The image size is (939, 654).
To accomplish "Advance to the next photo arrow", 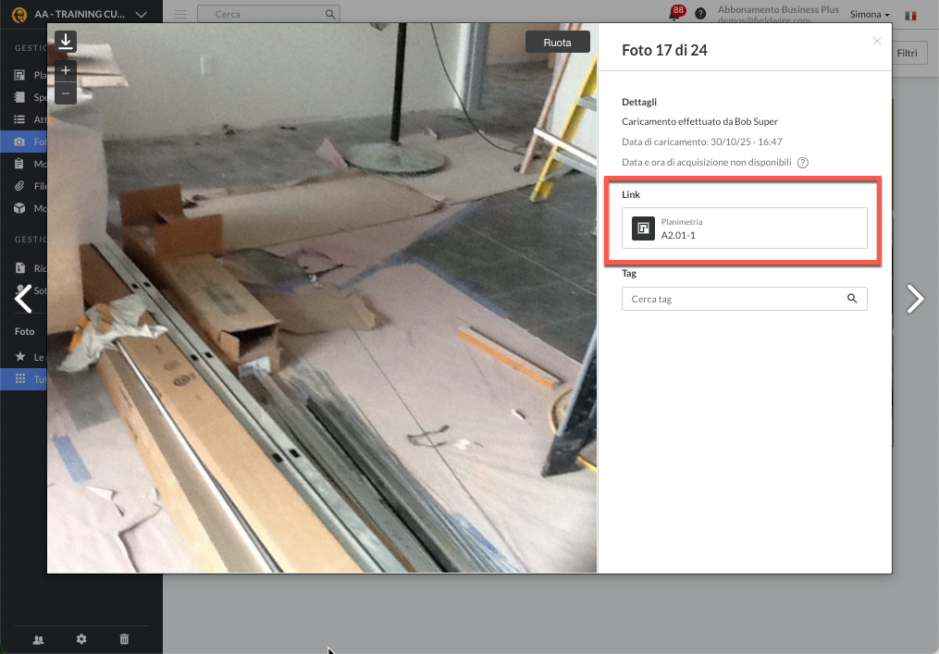I will pos(914,299).
